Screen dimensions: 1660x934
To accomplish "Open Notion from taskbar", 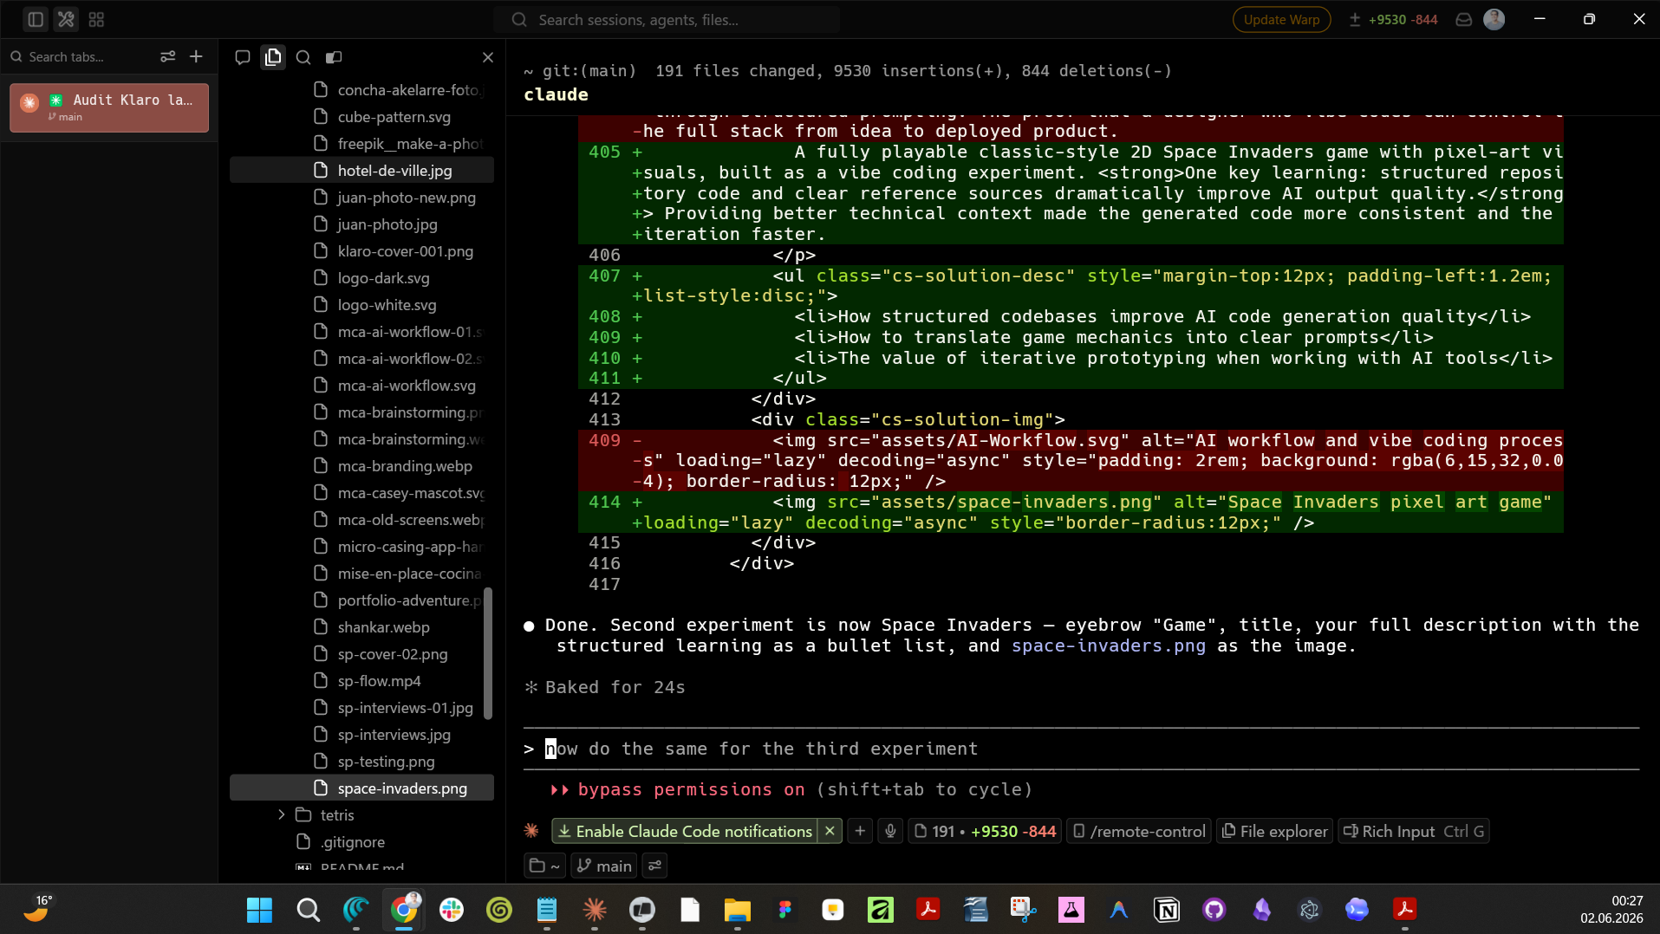I will click(1167, 910).
